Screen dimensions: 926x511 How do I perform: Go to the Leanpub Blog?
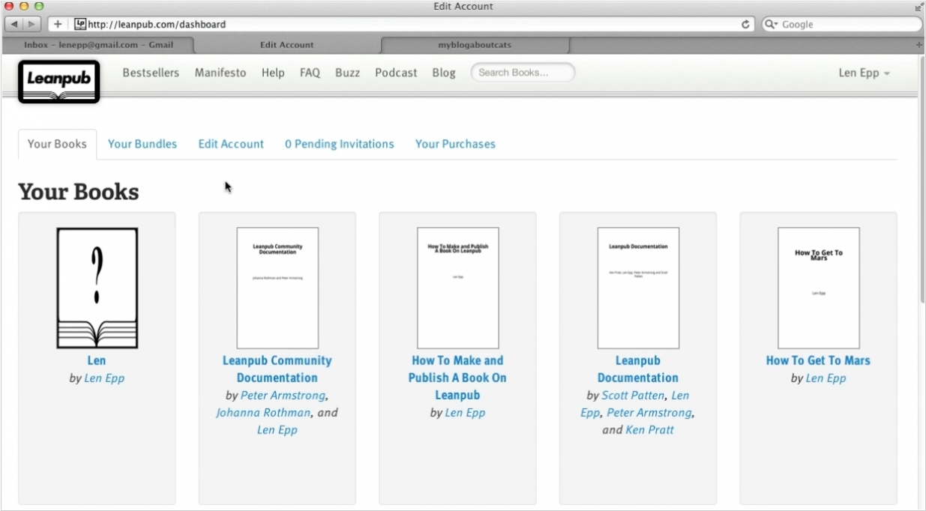click(x=444, y=73)
